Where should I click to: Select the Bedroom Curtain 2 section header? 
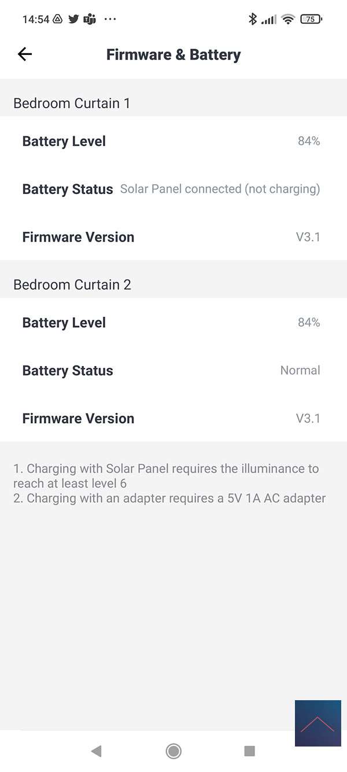pos(72,284)
